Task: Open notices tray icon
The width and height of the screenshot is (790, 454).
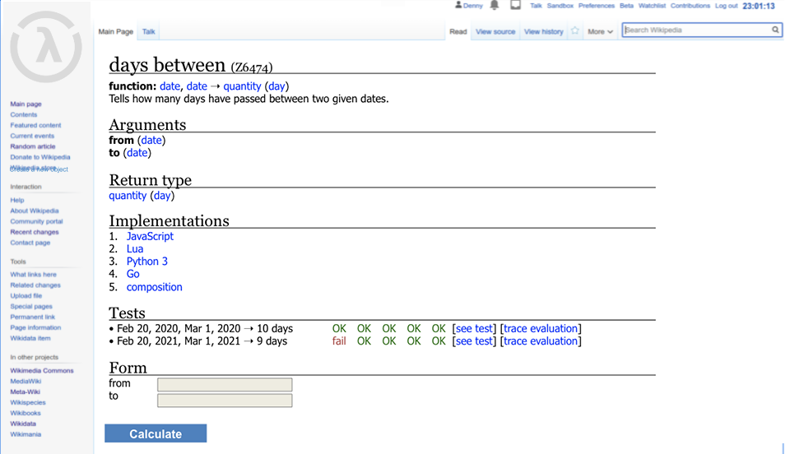Action: coord(515,6)
